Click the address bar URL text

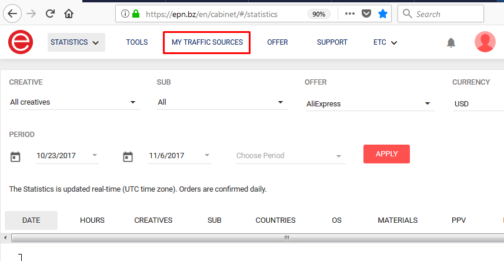(x=212, y=14)
